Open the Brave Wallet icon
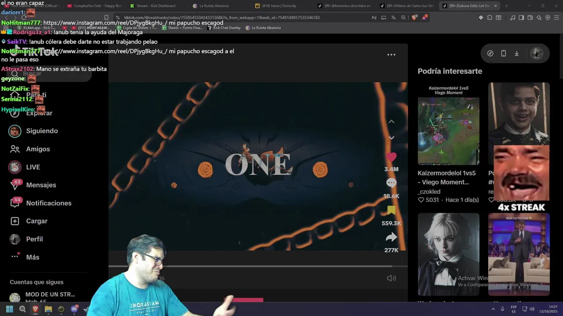This screenshot has height=316, width=563. coord(530,18)
